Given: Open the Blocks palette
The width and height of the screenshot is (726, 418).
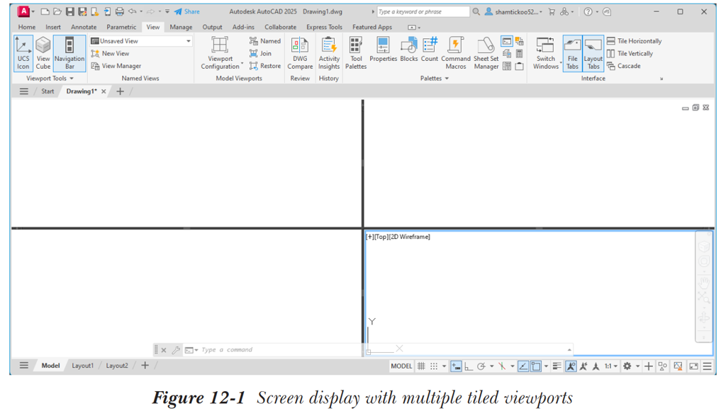Looking at the screenshot, I should coord(409,50).
